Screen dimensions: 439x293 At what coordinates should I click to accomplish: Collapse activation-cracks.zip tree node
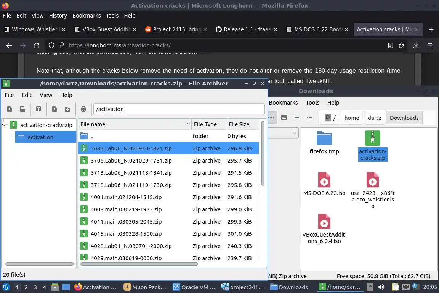(x=4, y=125)
